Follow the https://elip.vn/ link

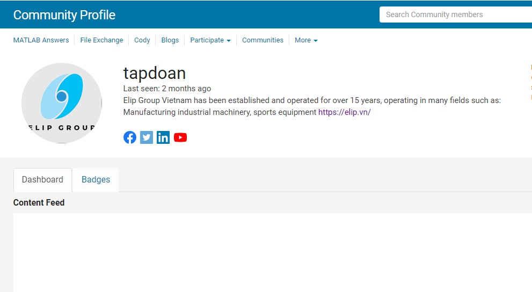(344, 112)
